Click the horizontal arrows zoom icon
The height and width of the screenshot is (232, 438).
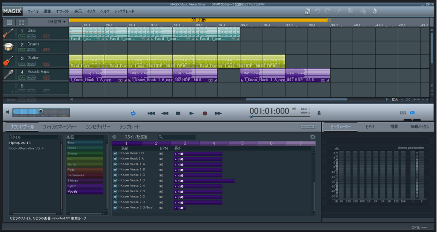click(x=416, y=100)
